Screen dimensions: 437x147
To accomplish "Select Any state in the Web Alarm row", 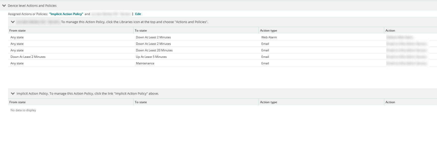I will pos(17,37).
